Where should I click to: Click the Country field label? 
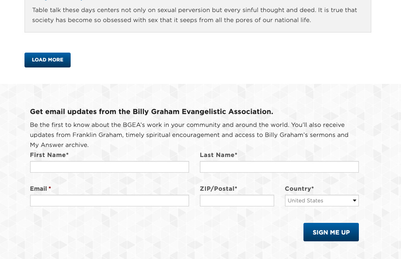(298, 189)
